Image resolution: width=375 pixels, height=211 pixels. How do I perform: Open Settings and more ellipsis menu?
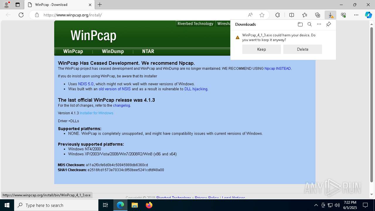coord(356,15)
